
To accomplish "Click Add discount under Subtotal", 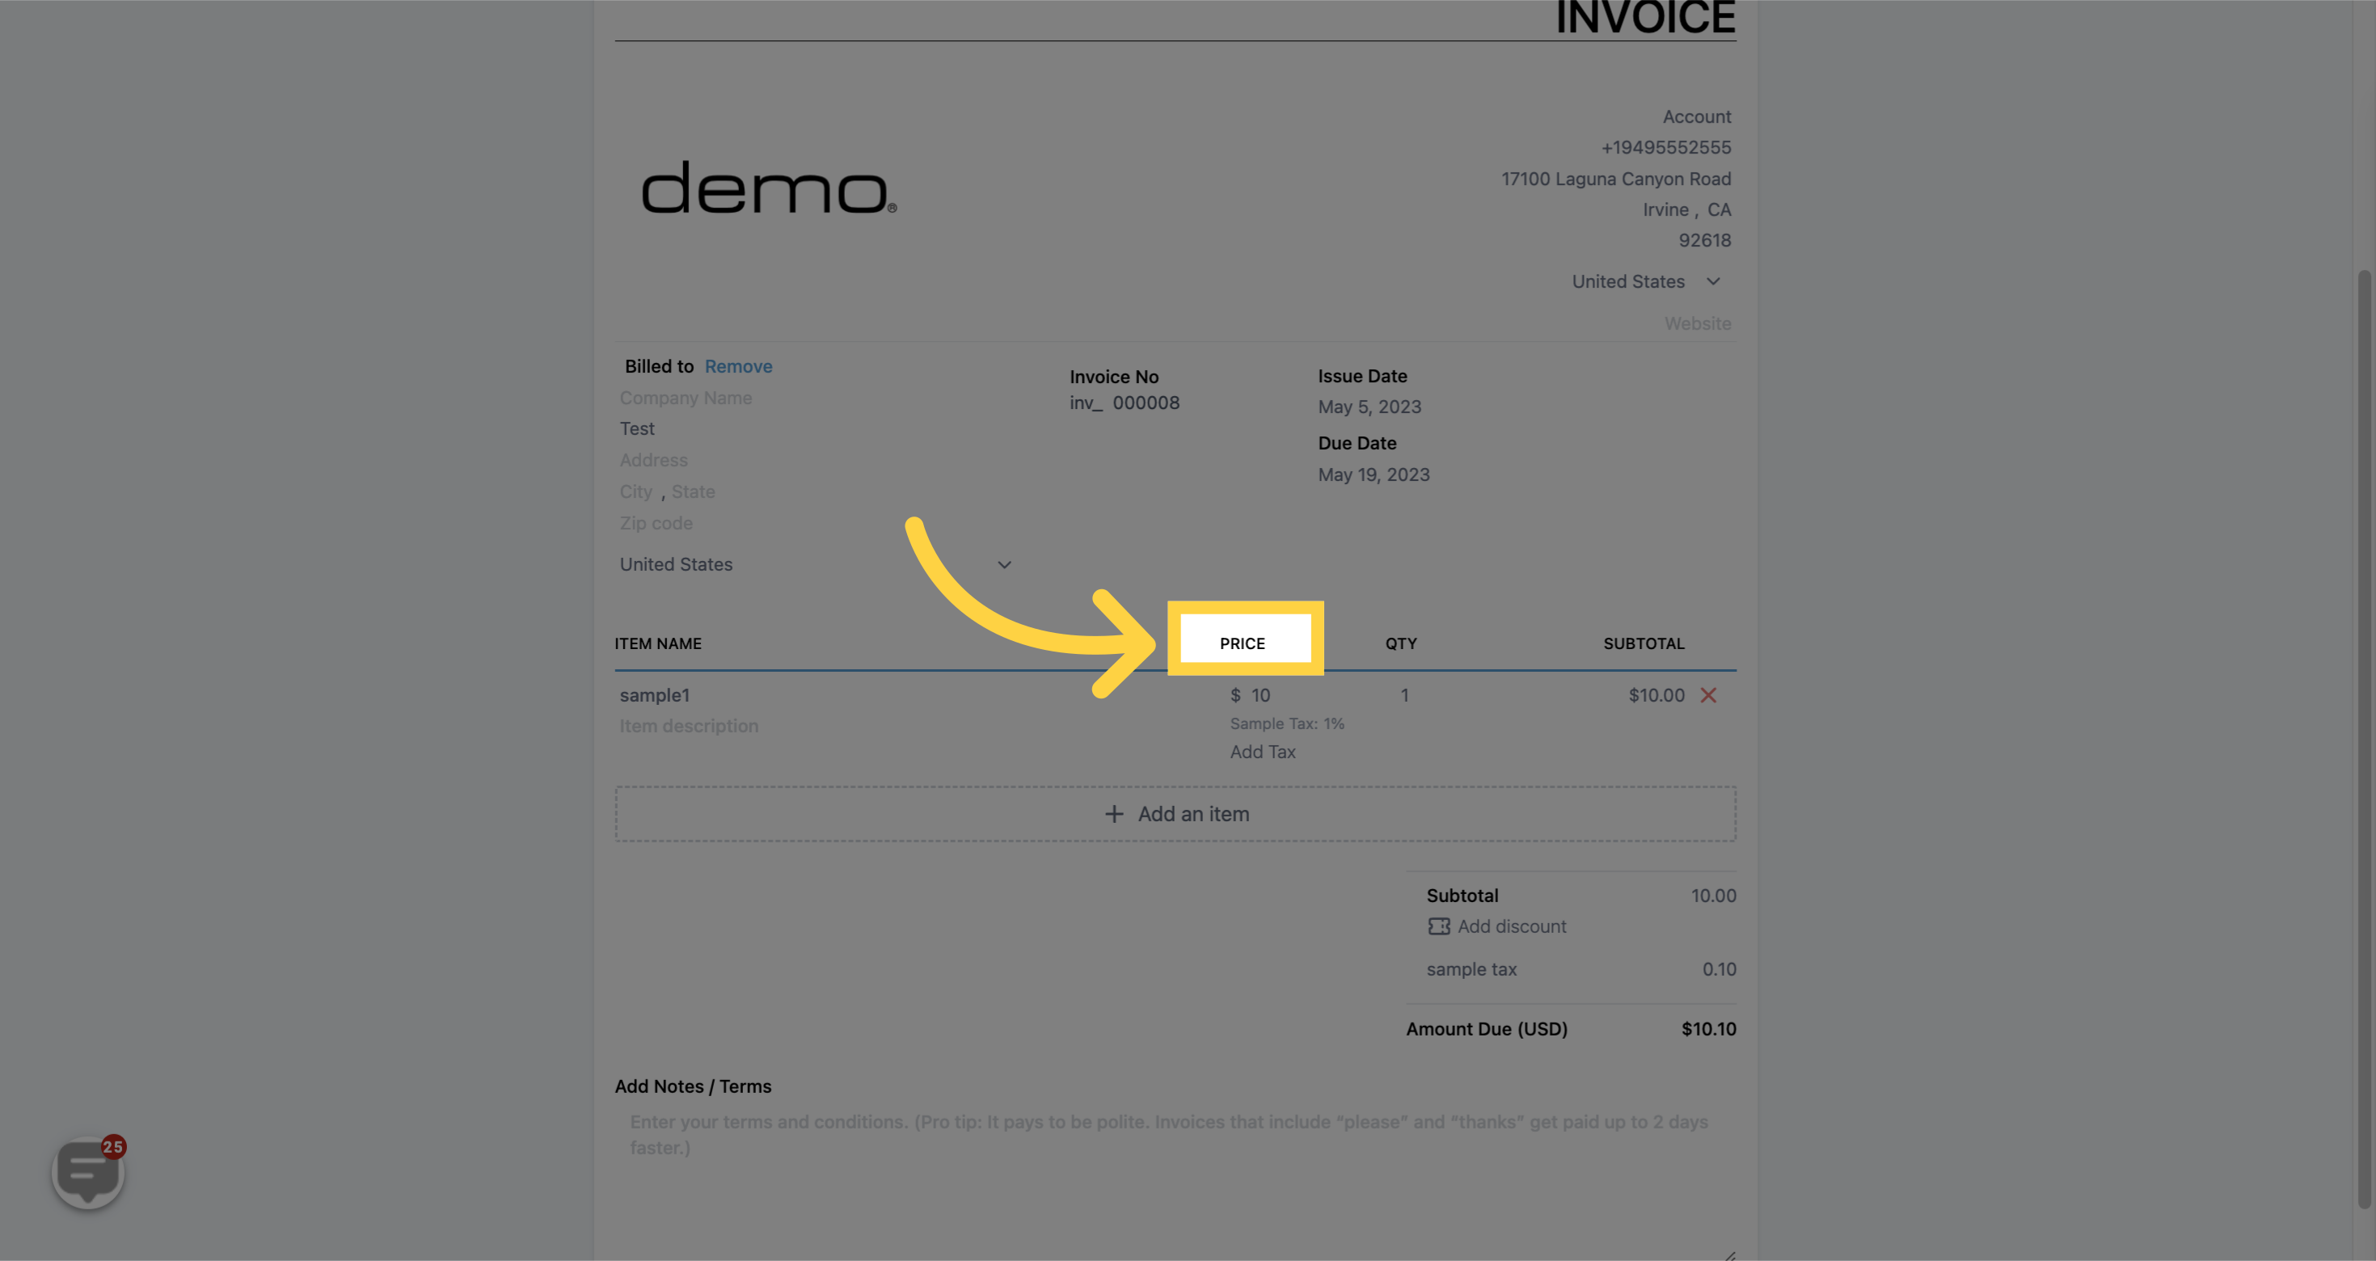I will pos(1511,926).
